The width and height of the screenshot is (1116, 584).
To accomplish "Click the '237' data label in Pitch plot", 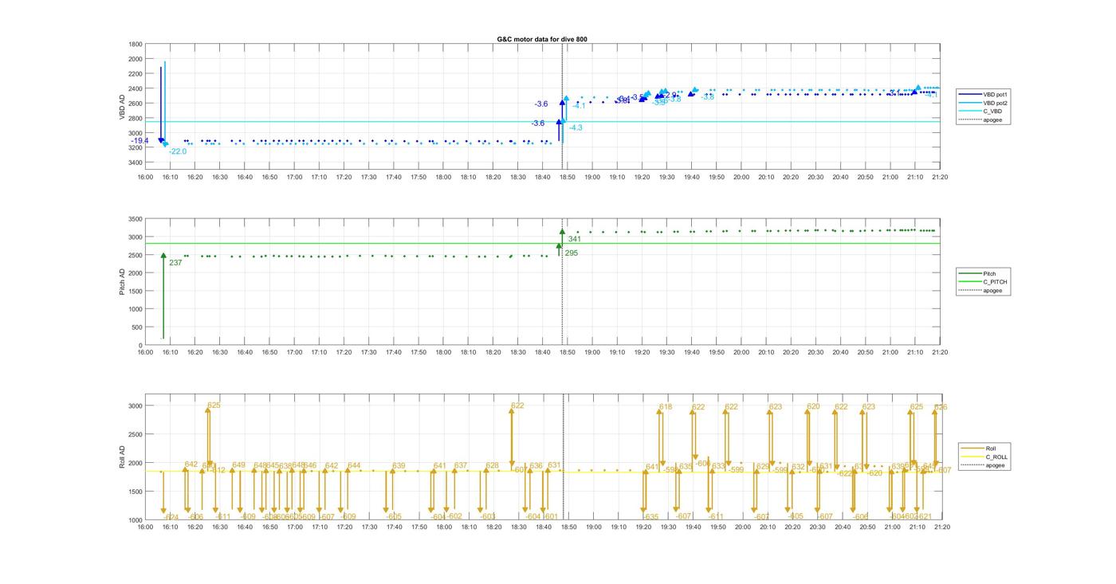I will 175,262.
